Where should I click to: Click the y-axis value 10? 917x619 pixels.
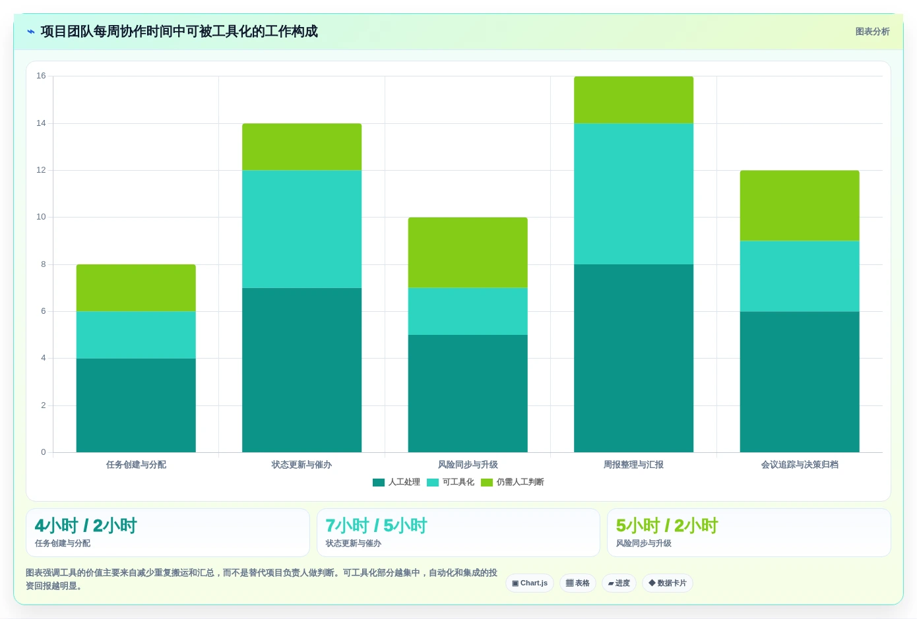pyautogui.click(x=41, y=217)
